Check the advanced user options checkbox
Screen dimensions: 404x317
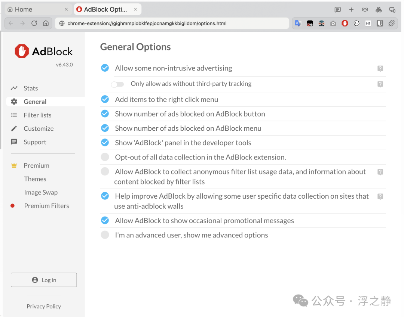[x=105, y=235]
